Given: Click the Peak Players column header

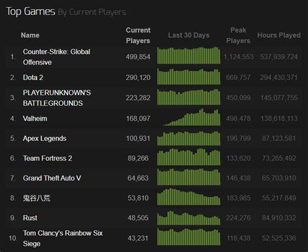Looking at the screenshot, I should [x=238, y=35].
